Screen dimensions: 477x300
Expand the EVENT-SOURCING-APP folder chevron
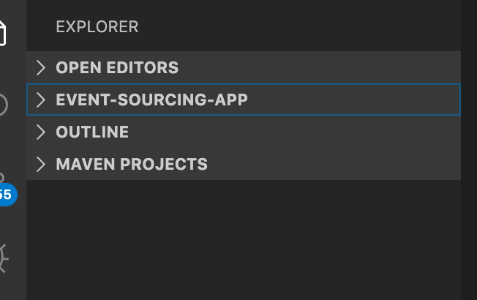pos(41,100)
